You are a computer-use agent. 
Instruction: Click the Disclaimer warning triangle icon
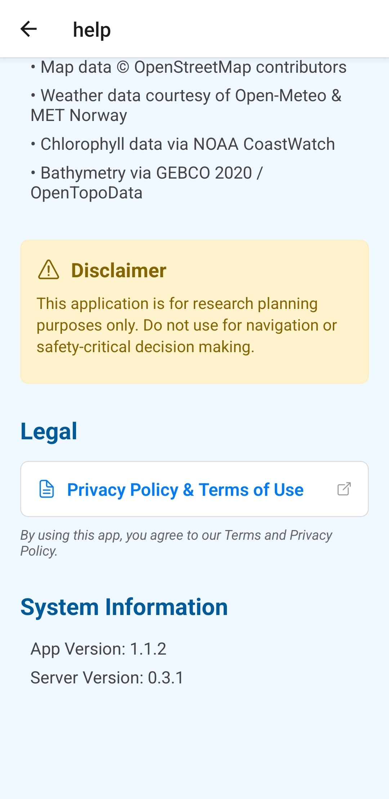pyautogui.click(x=48, y=270)
